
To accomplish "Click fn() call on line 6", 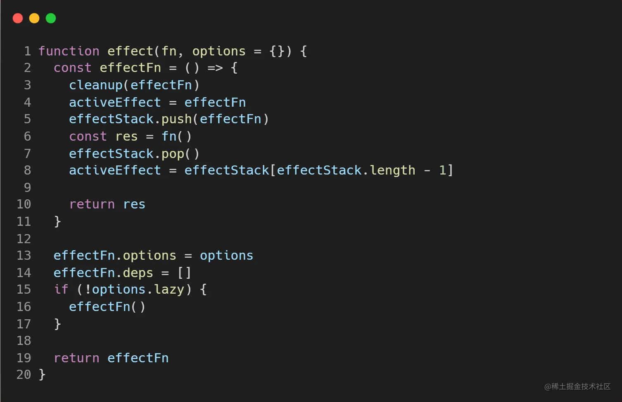I will (176, 136).
